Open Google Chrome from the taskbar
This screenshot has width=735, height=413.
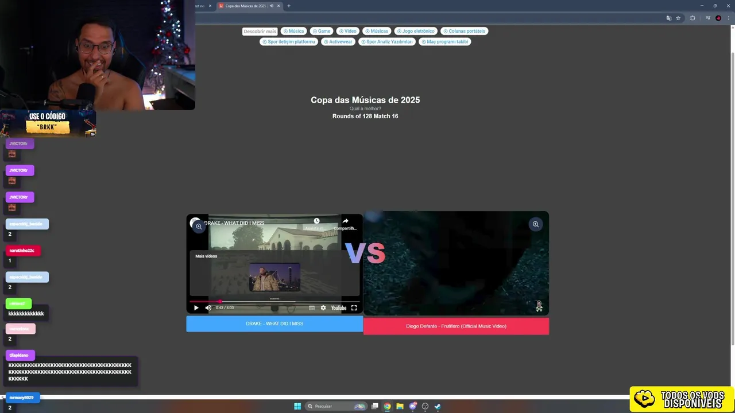pyautogui.click(x=388, y=406)
